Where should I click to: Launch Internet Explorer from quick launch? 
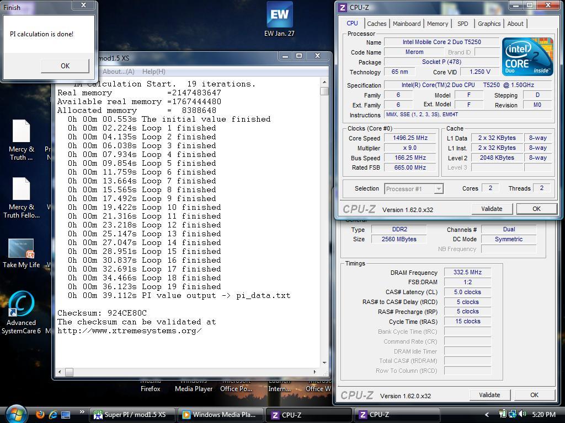[x=53, y=415]
